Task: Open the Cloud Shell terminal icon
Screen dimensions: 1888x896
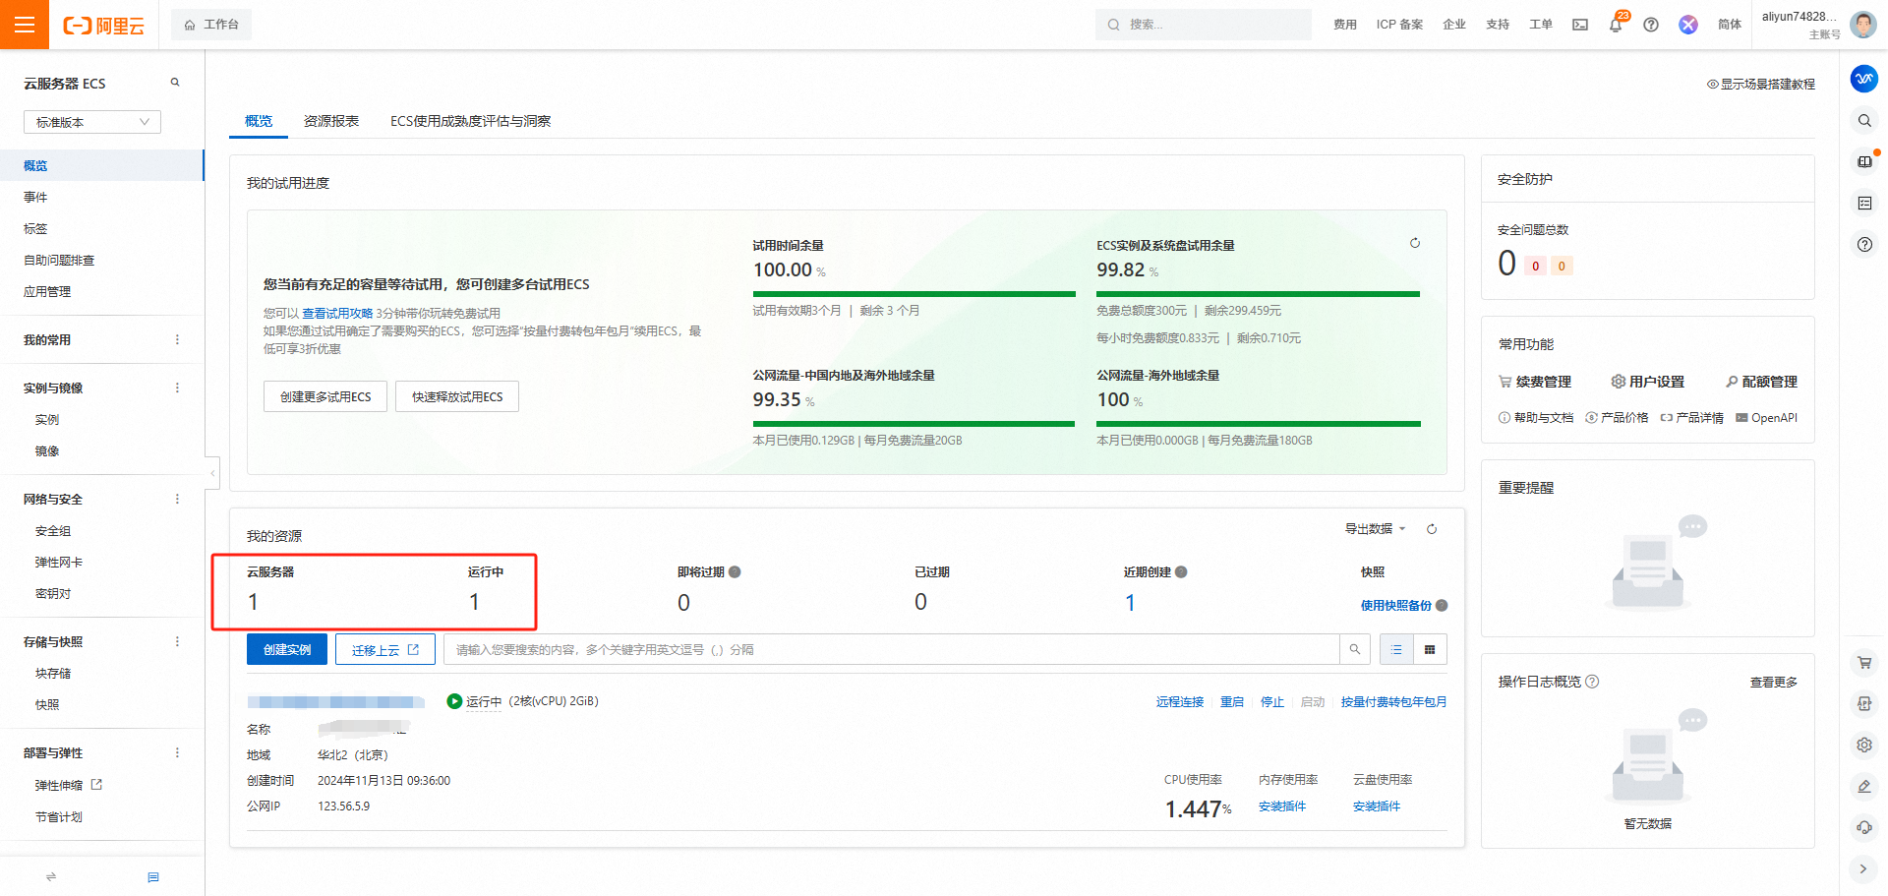Action: pyautogui.click(x=1580, y=25)
